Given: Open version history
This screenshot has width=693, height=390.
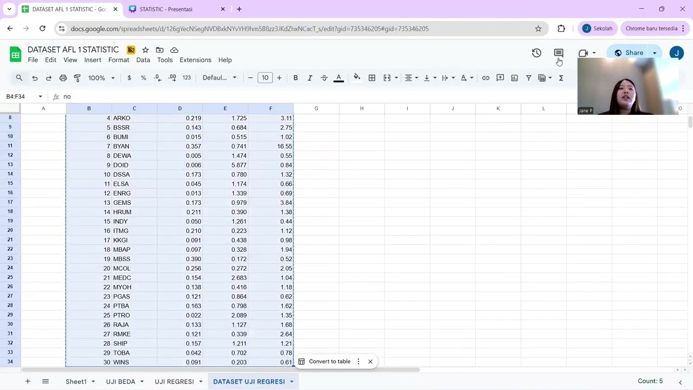Looking at the screenshot, I should (x=537, y=53).
